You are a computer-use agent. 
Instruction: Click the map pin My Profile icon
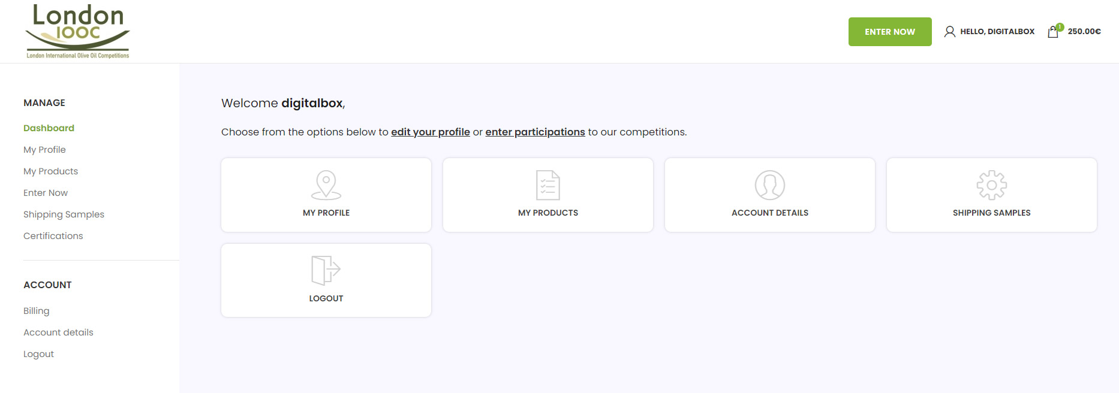pyautogui.click(x=326, y=185)
